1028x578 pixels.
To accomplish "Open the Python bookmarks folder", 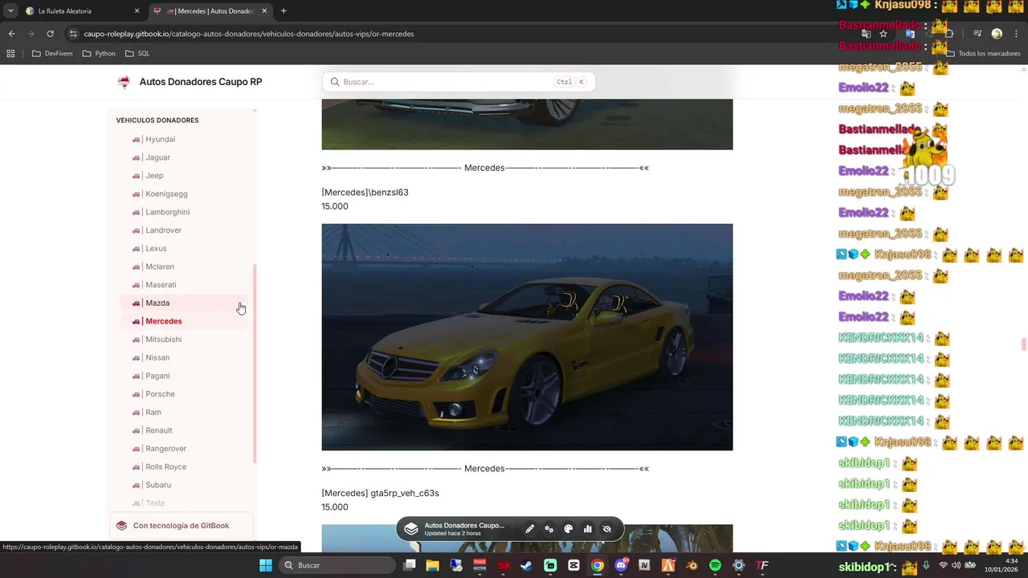I will [99, 54].
